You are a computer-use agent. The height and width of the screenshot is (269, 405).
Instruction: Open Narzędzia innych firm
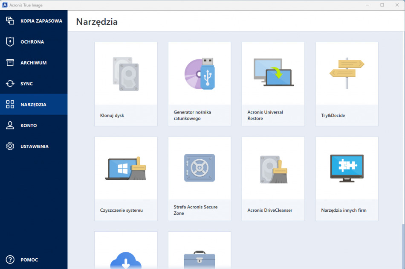click(x=347, y=178)
